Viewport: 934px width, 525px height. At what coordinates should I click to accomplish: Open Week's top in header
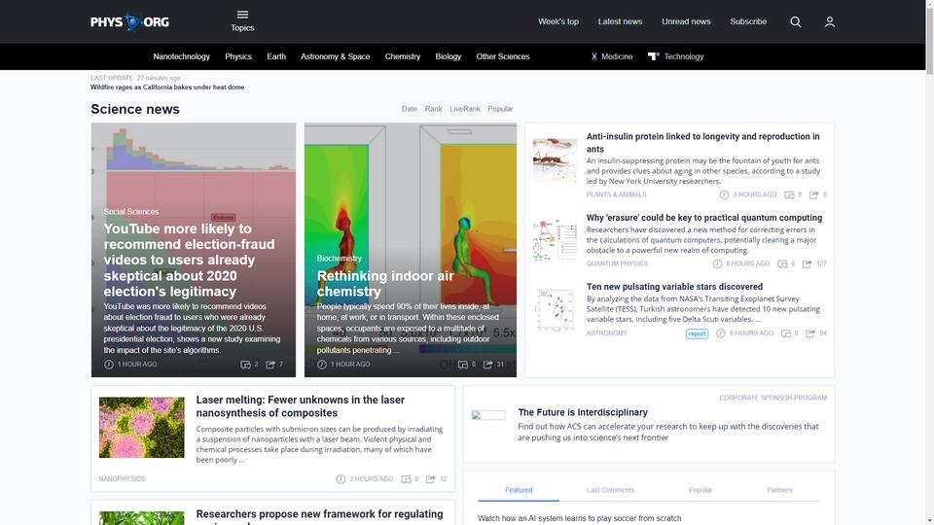[558, 21]
